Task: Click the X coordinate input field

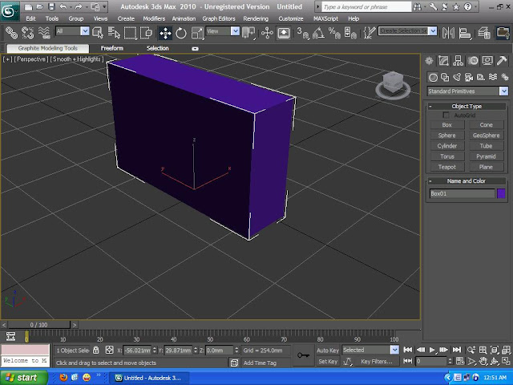Action: point(137,350)
